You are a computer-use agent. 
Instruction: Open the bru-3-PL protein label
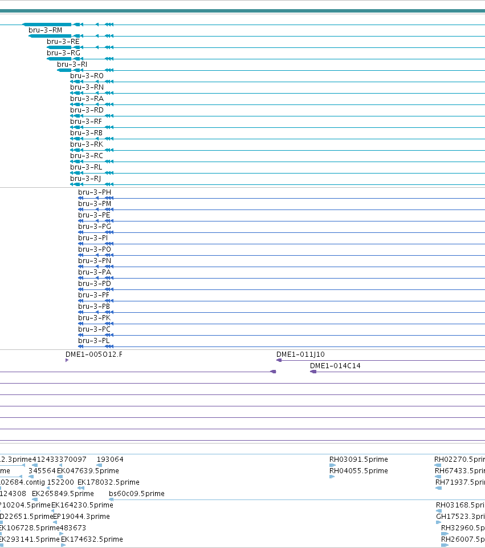(94, 341)
